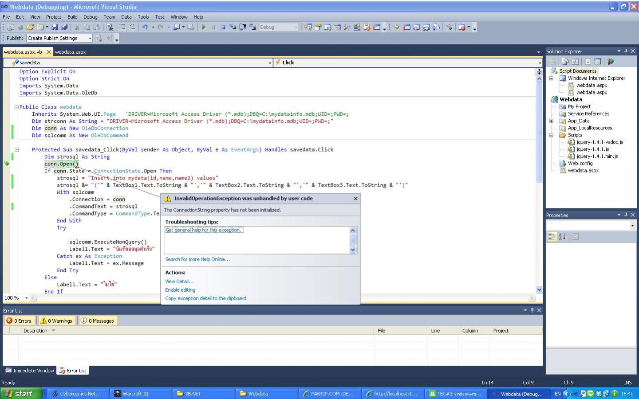Collapse the Public Class webdata code region

(x=16, y=107)
